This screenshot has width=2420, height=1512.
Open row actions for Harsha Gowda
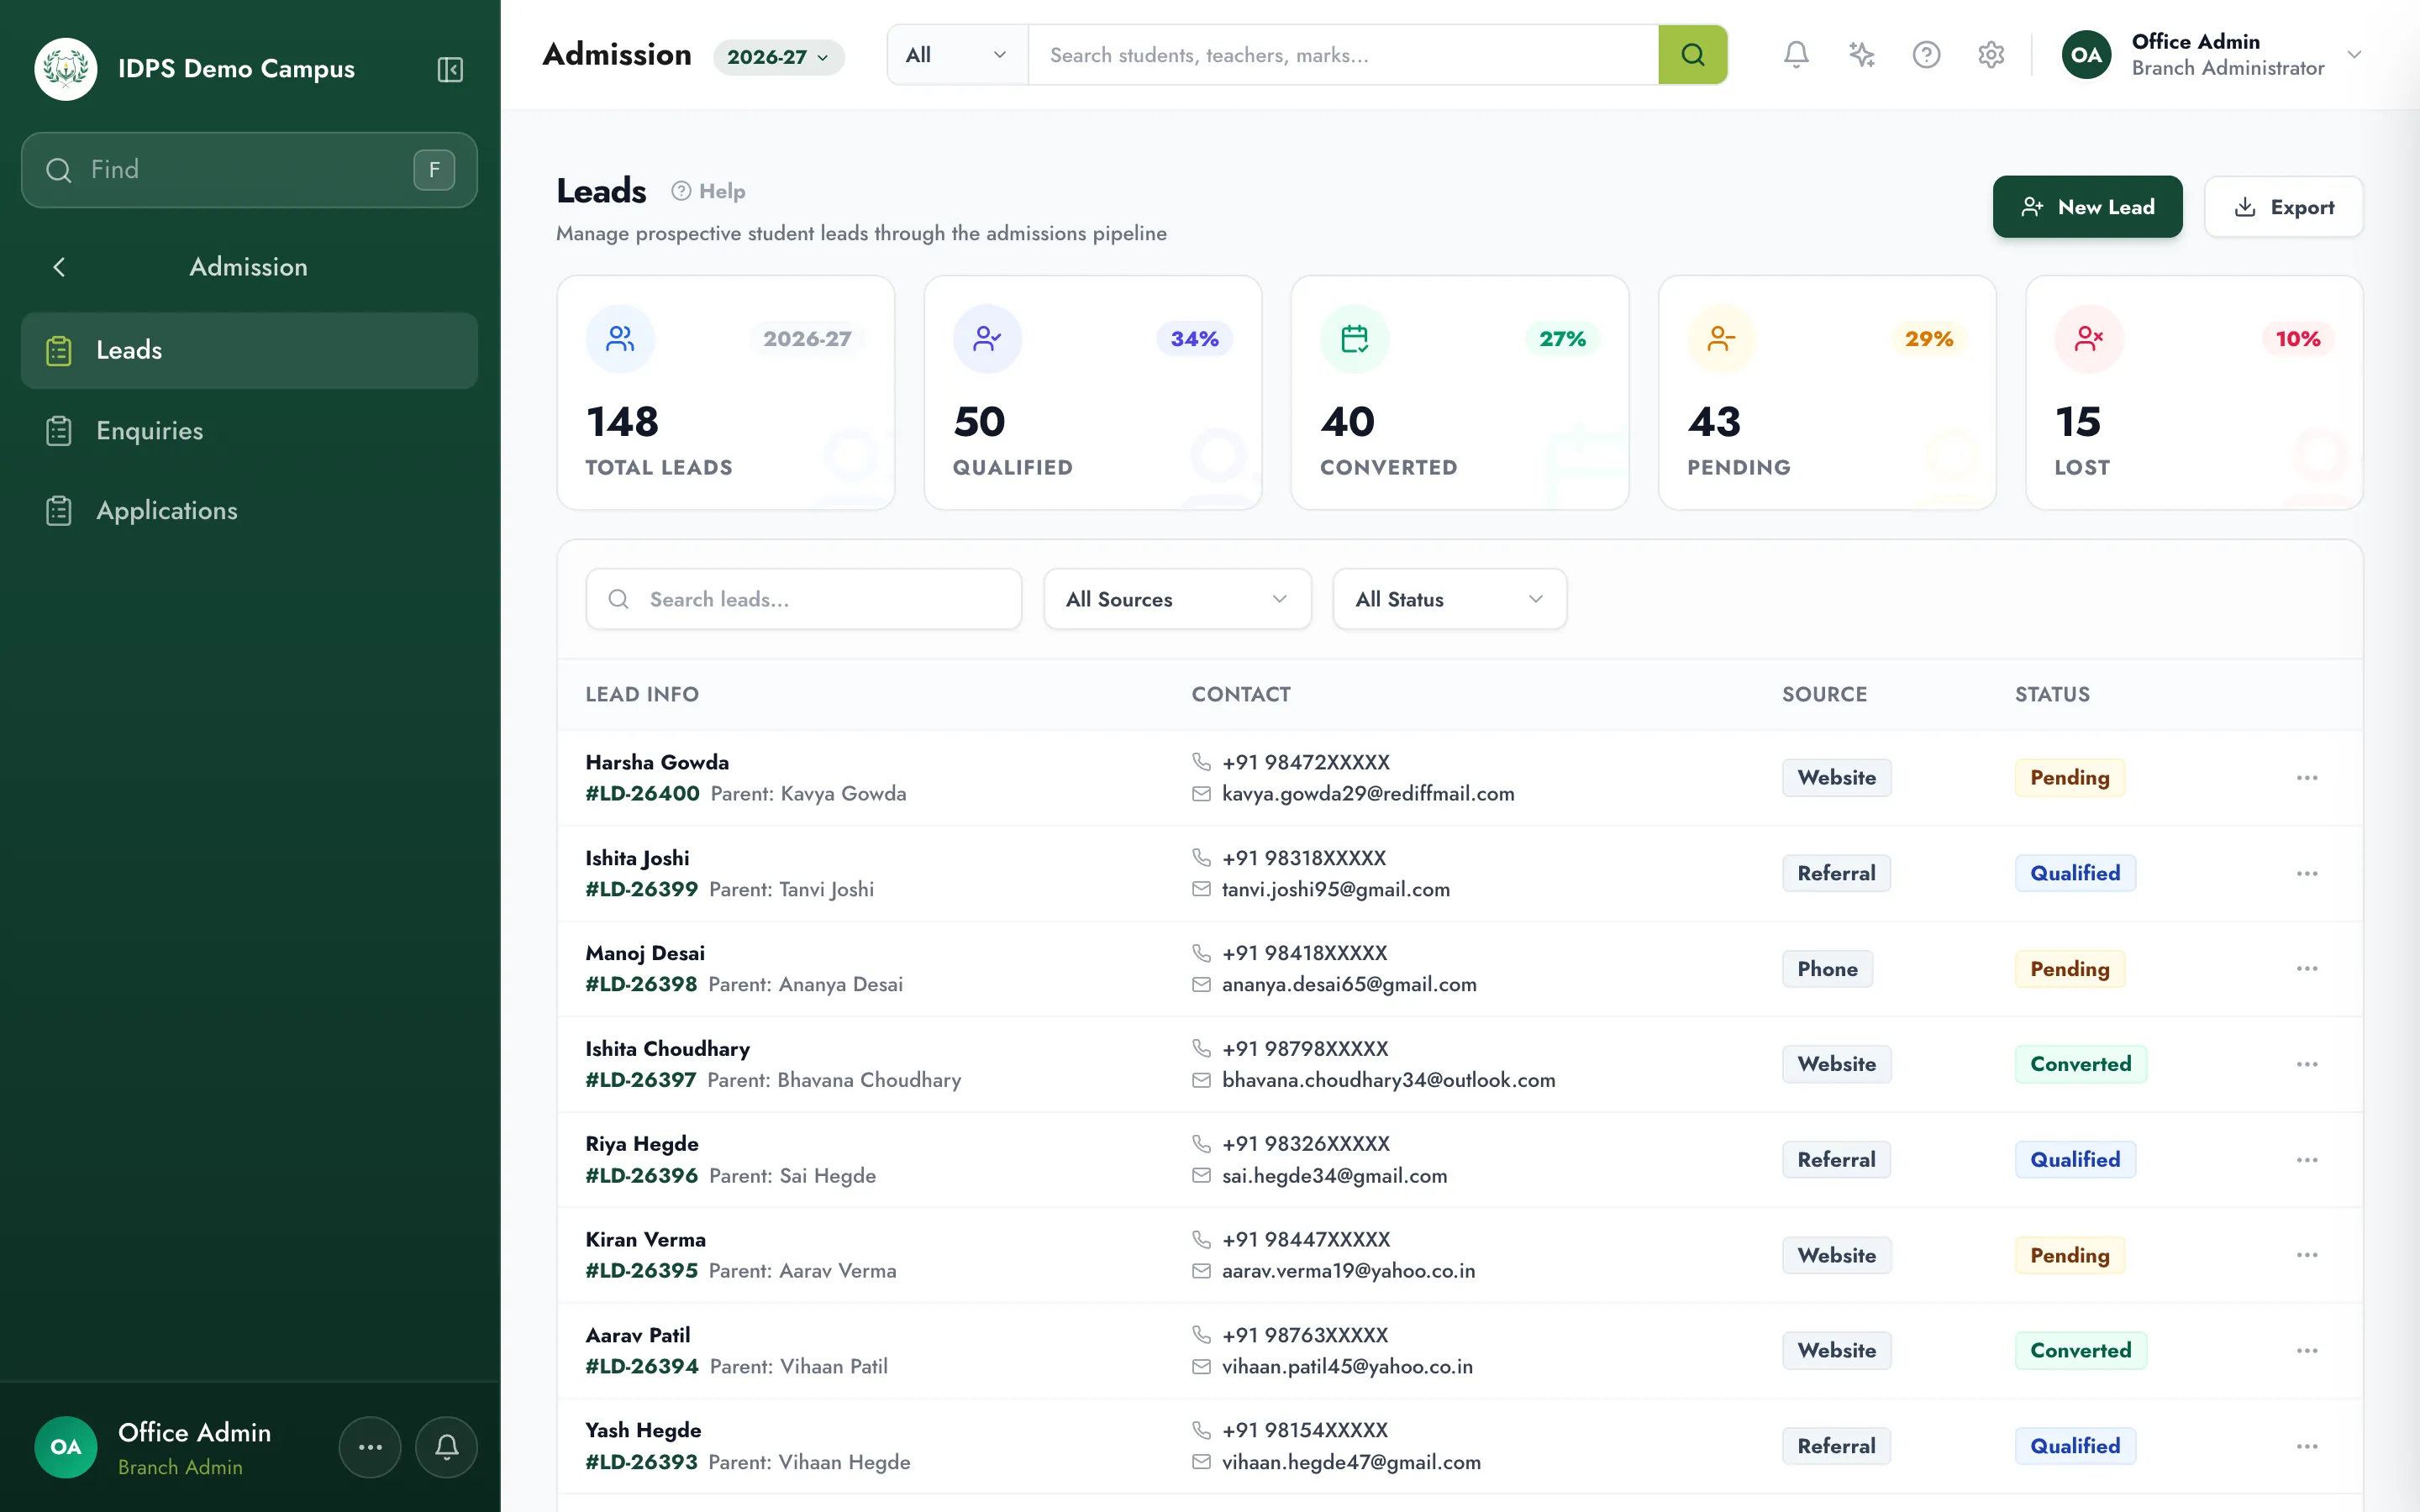(x=2307, y=778)
